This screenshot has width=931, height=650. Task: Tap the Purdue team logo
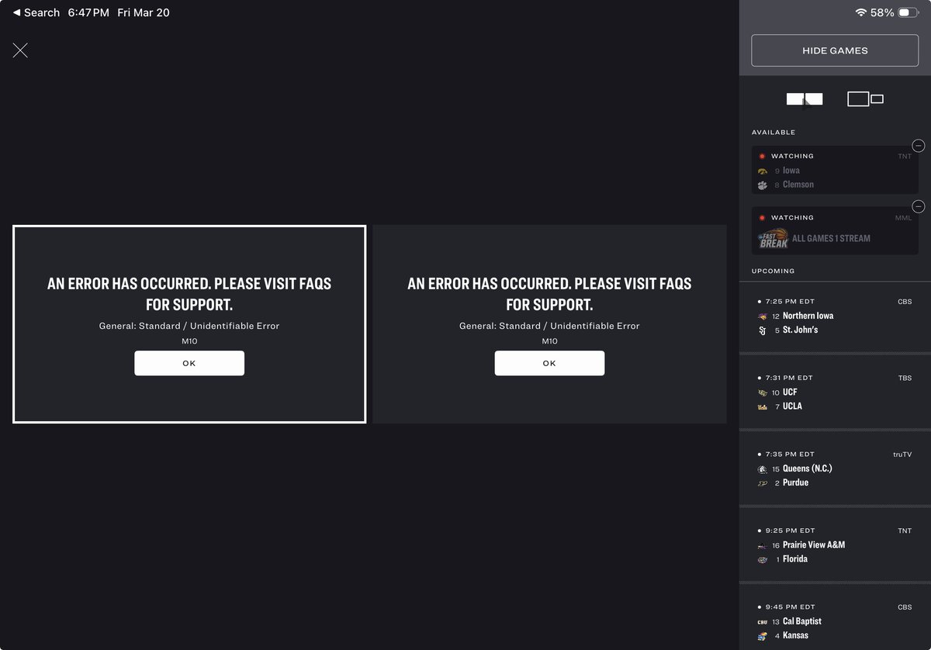[x=762, y=483]
